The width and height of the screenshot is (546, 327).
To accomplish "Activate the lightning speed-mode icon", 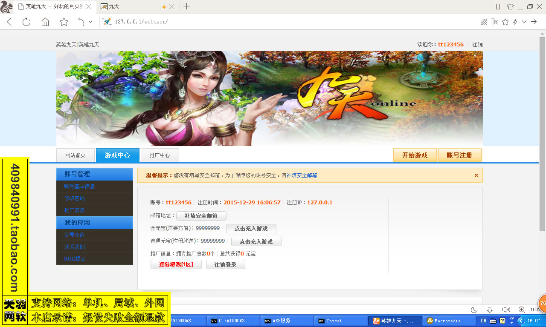I will click(515, 21).
